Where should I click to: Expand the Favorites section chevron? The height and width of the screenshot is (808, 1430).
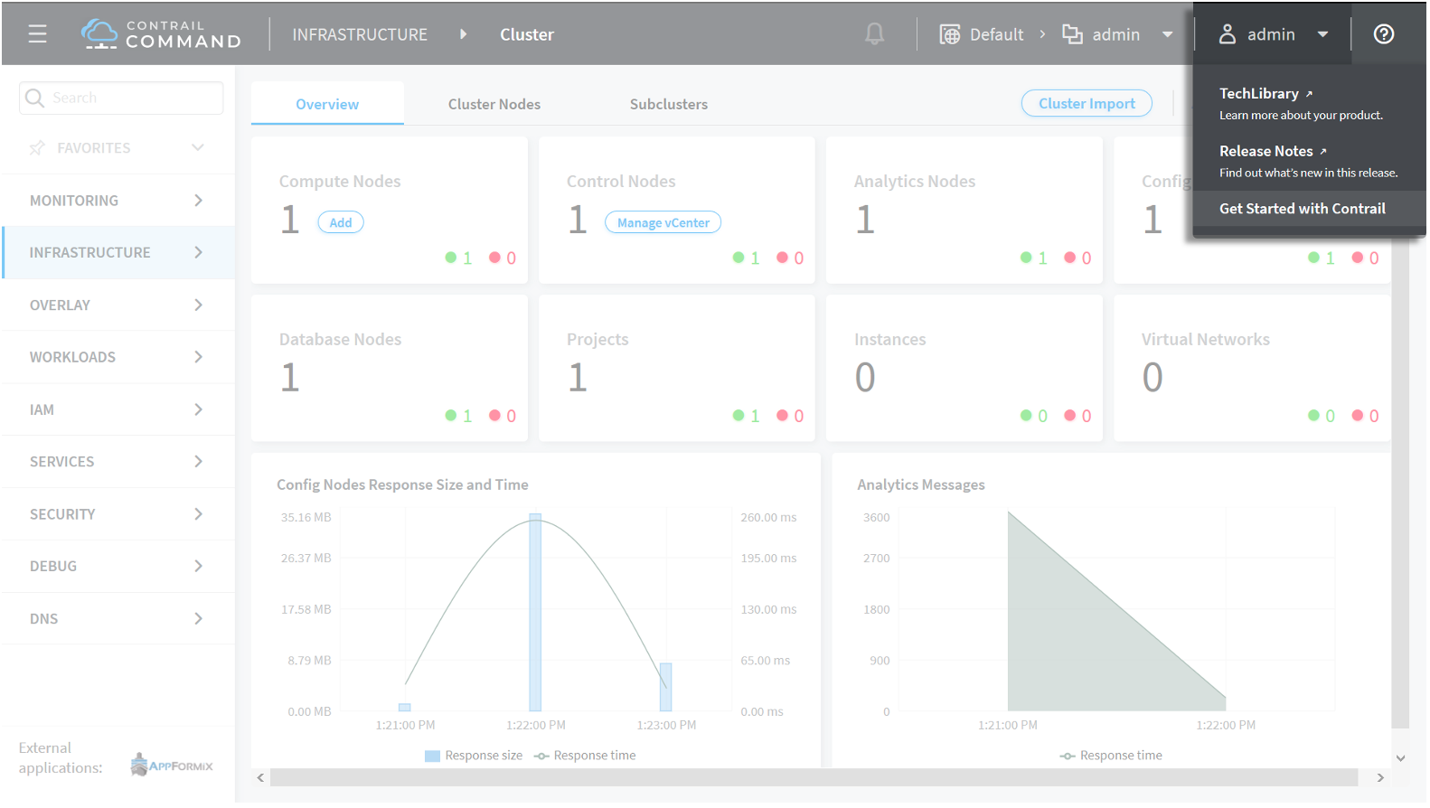pyautogui.click(x=198, y=147)
